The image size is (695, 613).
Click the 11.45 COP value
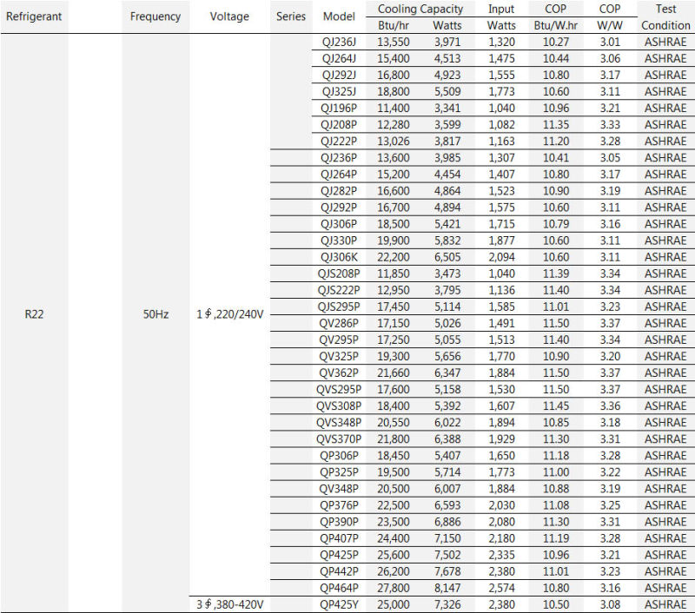(556, 405)
